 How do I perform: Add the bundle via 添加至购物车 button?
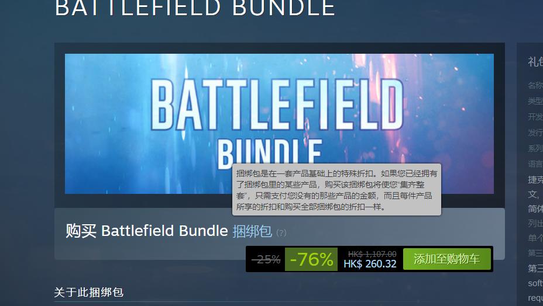(446, 259)
